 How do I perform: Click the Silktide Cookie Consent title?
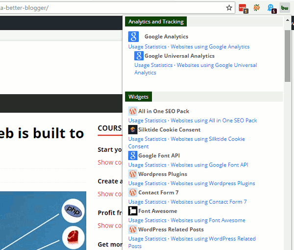point(170,130)
